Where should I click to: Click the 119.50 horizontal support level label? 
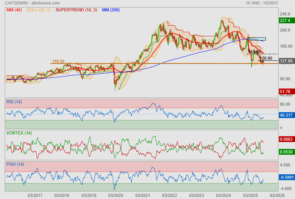[58, 61]
